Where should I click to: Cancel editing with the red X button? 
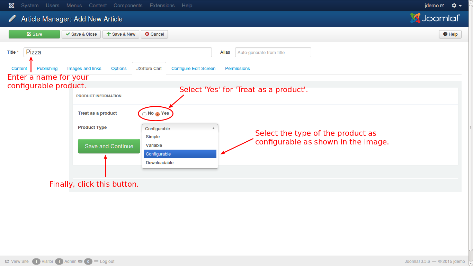[x=154, y=34]
